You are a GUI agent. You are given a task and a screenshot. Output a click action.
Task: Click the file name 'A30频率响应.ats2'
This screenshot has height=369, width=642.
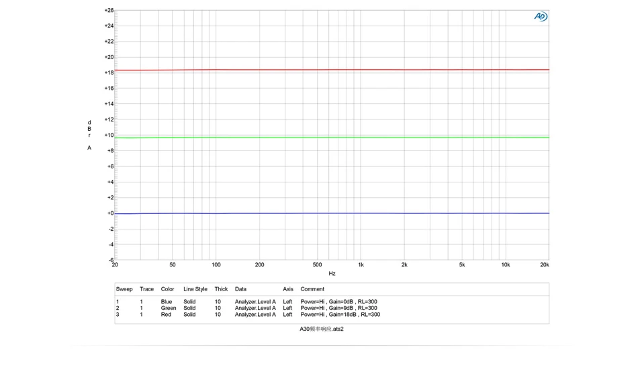coord(322,329)
